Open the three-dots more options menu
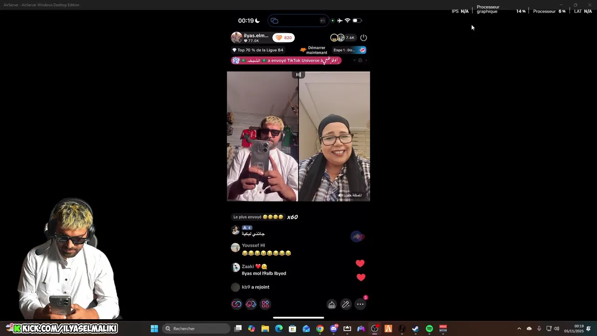The image size is (597, 336). click(x=361, y=304)
